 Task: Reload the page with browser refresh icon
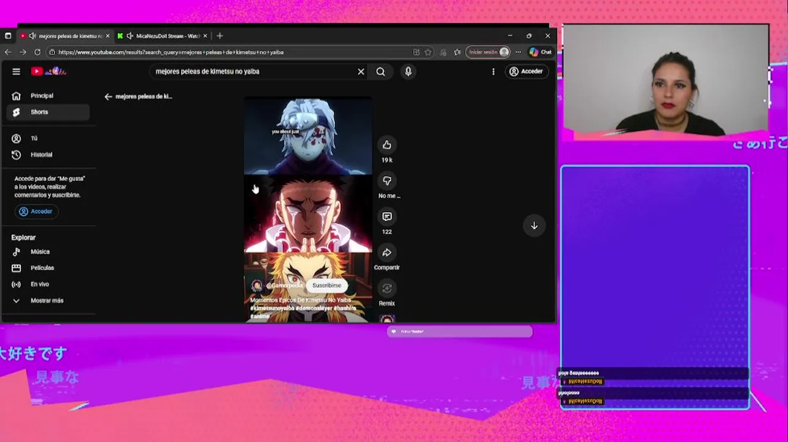(37, 52)
